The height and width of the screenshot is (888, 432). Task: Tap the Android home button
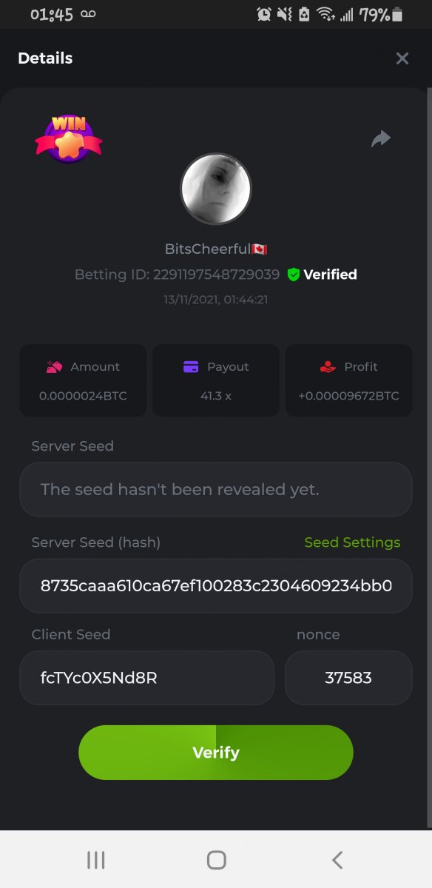tap(216, 859)
